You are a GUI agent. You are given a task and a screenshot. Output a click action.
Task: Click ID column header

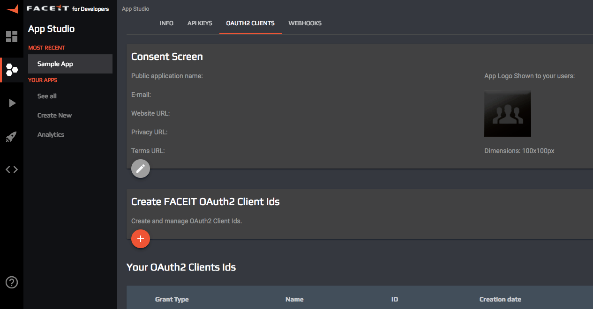395,299
